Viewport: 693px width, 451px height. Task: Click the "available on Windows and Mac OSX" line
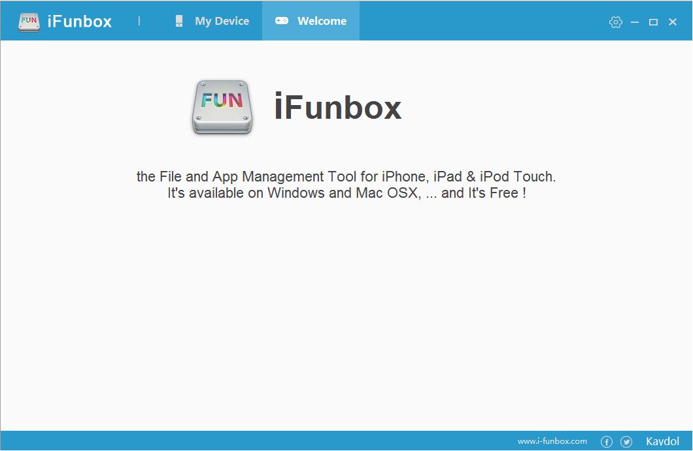[x=346, y=193]
